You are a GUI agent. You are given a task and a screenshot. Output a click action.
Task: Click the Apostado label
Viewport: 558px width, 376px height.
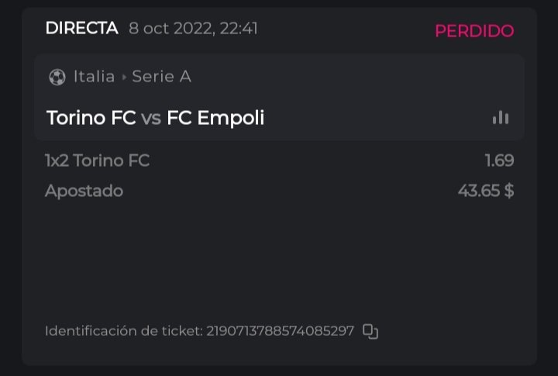click(x=84, y=191)
